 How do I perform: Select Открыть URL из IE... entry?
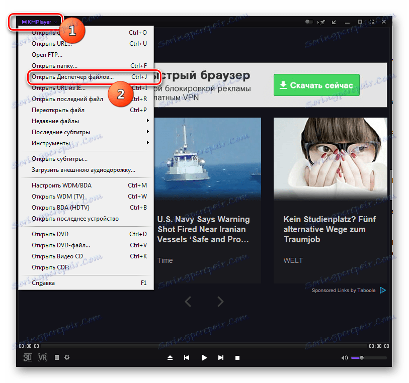[87, 88]
